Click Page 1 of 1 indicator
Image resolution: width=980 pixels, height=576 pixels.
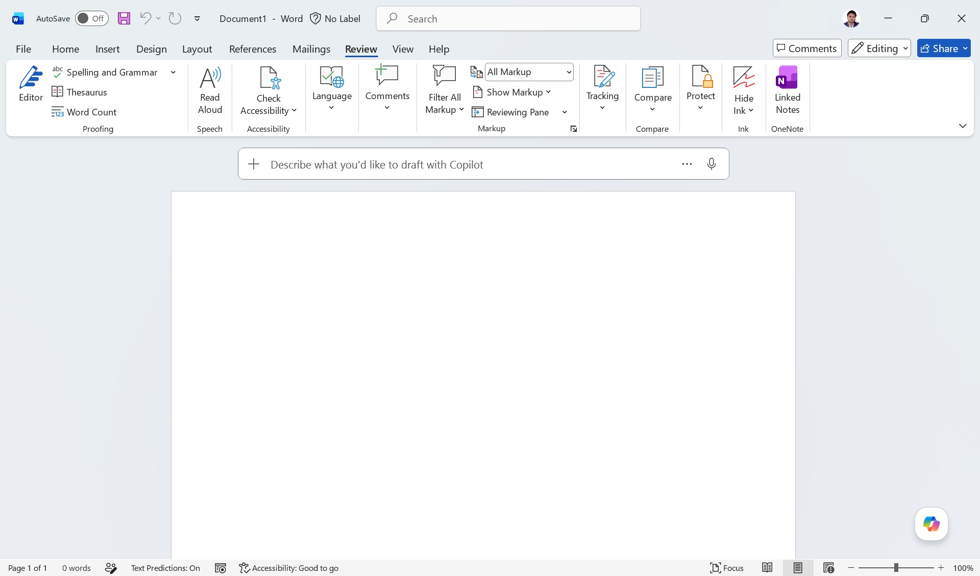(x=28, y=568)
